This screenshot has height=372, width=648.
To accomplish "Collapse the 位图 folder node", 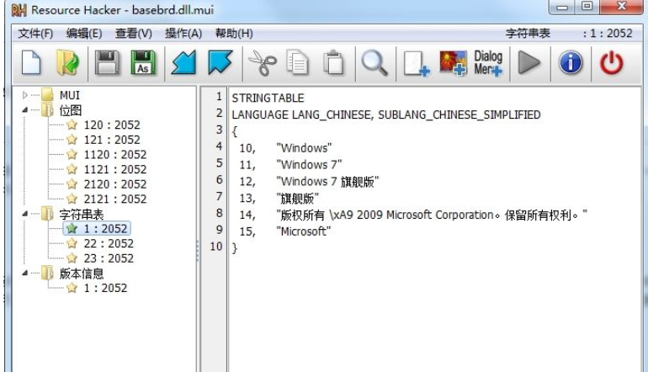I will (24, 111).
